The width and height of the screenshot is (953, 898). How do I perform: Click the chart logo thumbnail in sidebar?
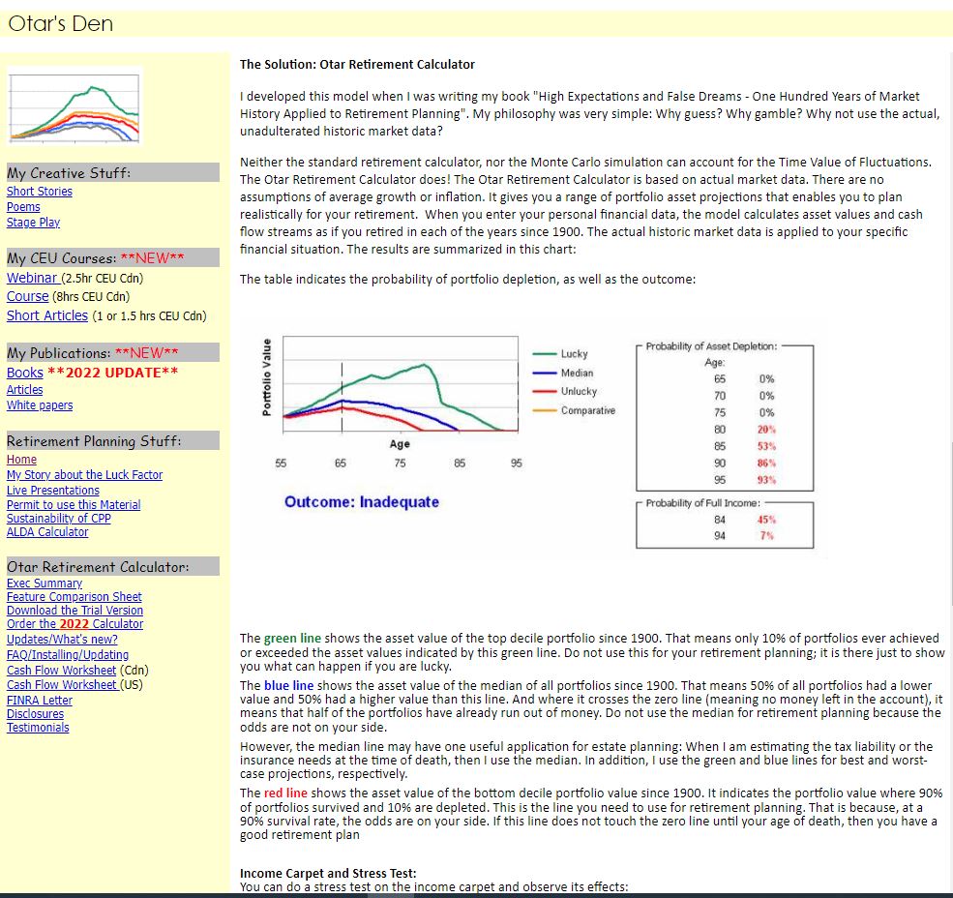[75, 105]
